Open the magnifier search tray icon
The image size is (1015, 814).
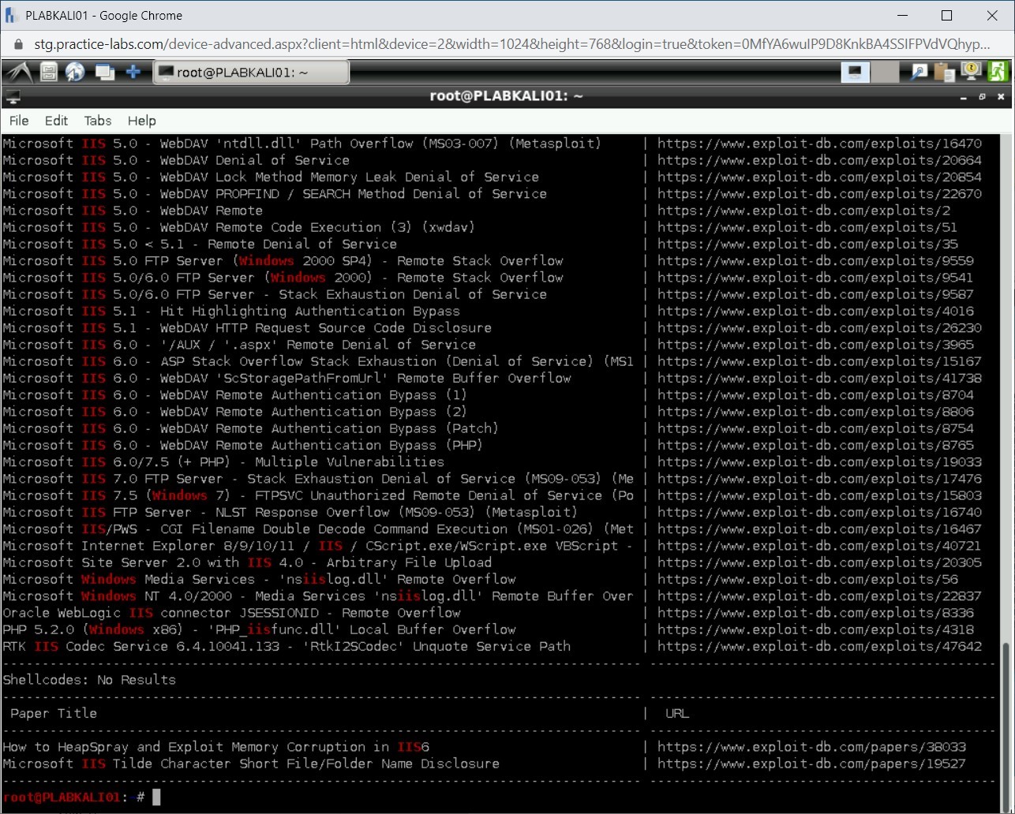click(x=919, y=73)
